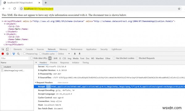Open the Performance panel

point(77,49)
